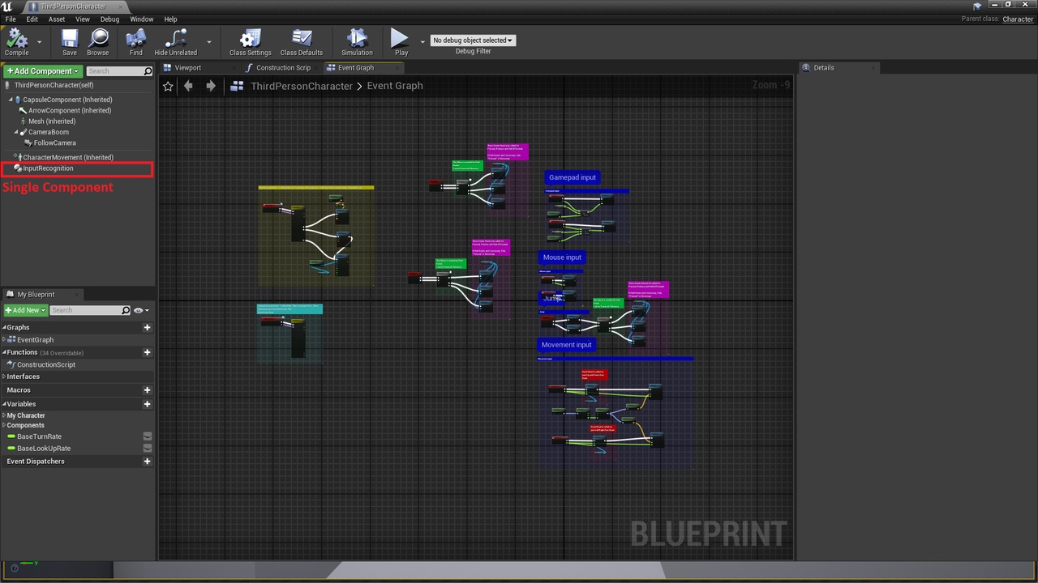Add a new function plus icon
This screenshot has width=1038, height=583.
tap(147, 352)
